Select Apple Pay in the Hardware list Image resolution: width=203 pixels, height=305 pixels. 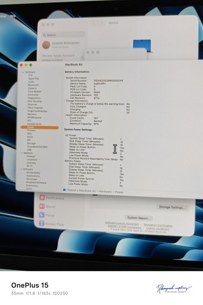click(34, 79)
